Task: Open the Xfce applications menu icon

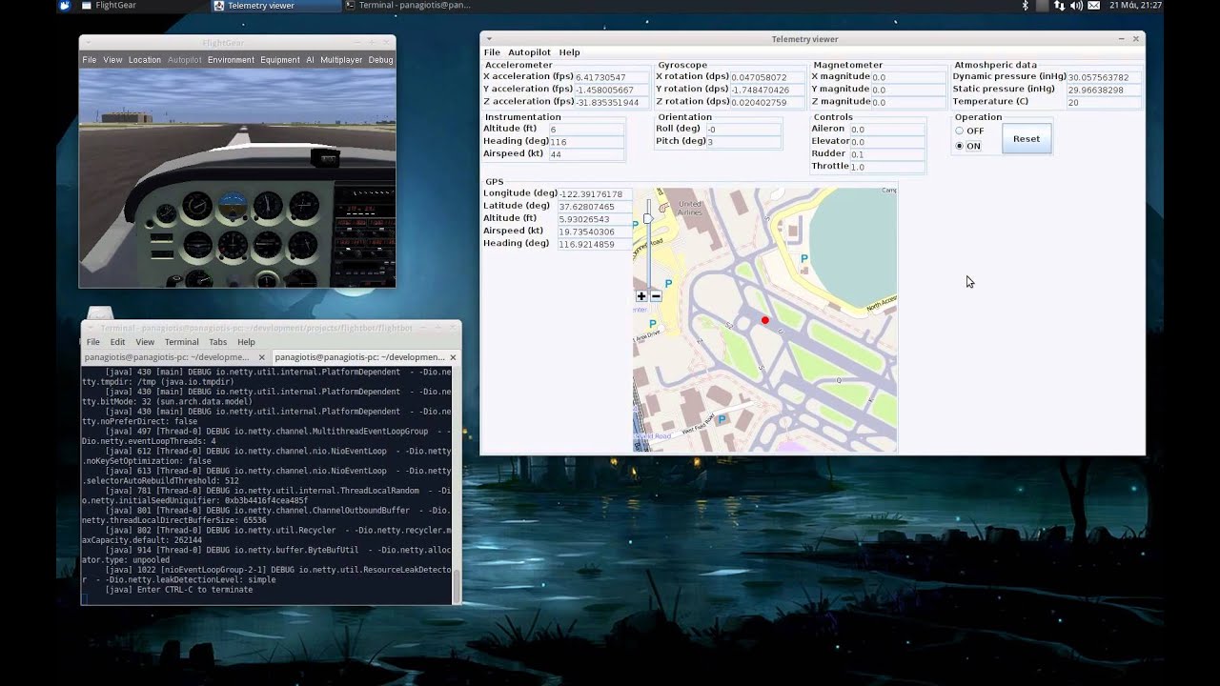Action: (x=65, y=6)
